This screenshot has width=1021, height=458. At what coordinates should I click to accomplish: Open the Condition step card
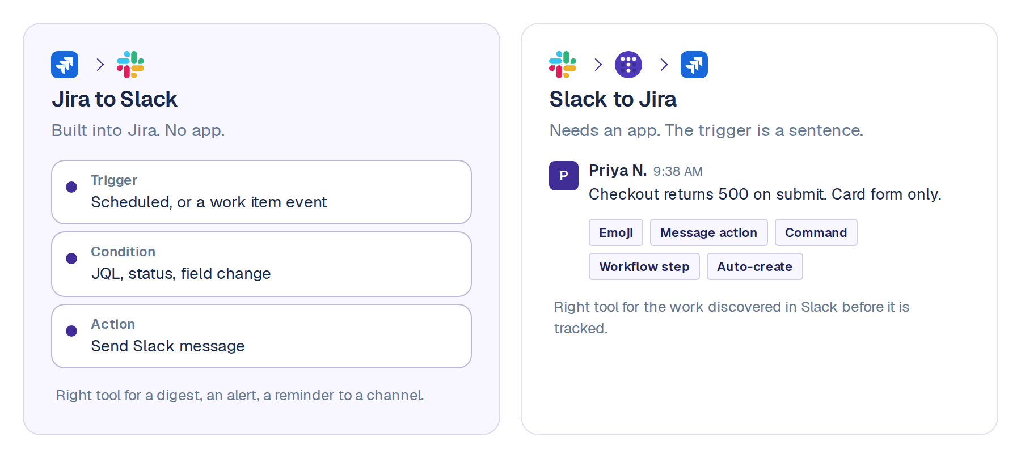click(261, 264)
